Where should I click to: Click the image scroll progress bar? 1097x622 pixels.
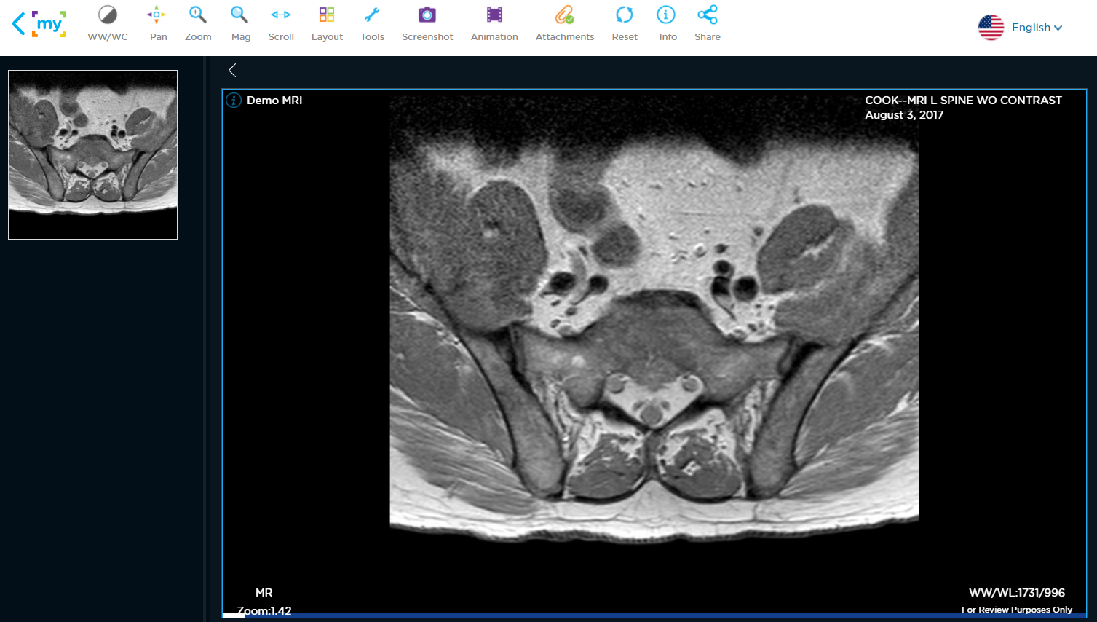[654, 615]
